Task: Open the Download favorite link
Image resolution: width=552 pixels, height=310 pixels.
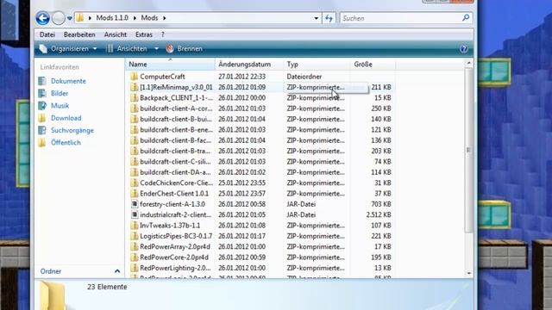Action: click(x=66, y=118)
